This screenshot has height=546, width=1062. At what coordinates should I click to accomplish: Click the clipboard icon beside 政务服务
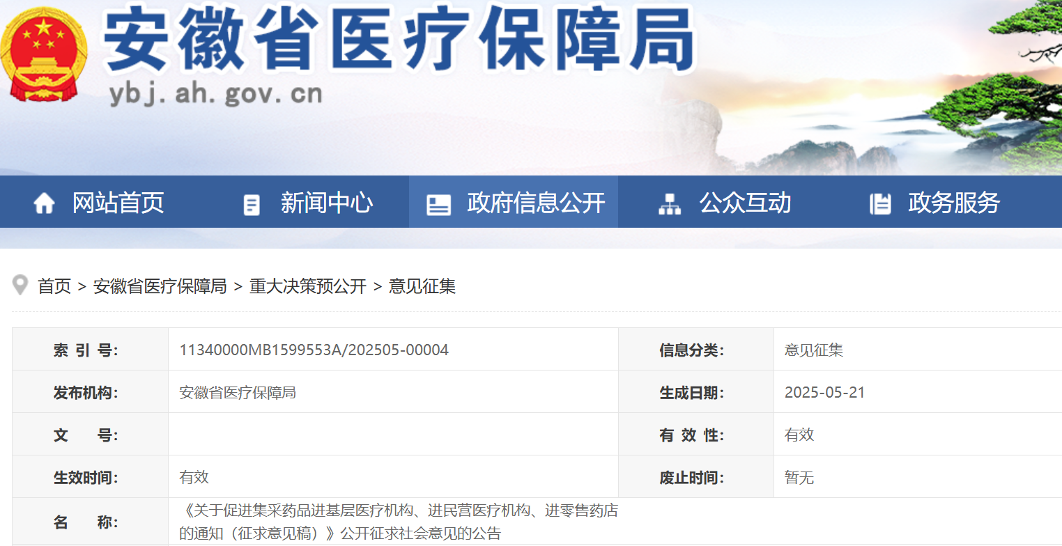coord(881,203)
